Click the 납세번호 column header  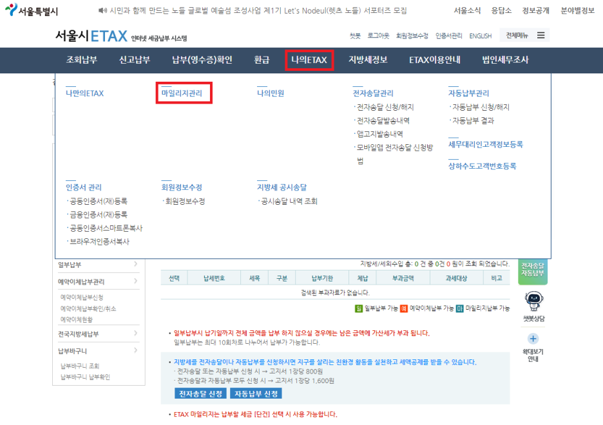tap(214, 278)
